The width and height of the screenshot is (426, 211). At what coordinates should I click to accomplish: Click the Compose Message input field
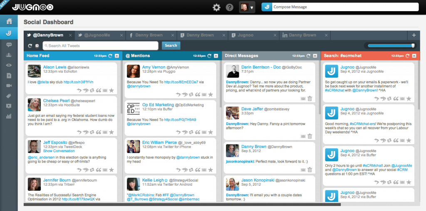tap(344, 7)
